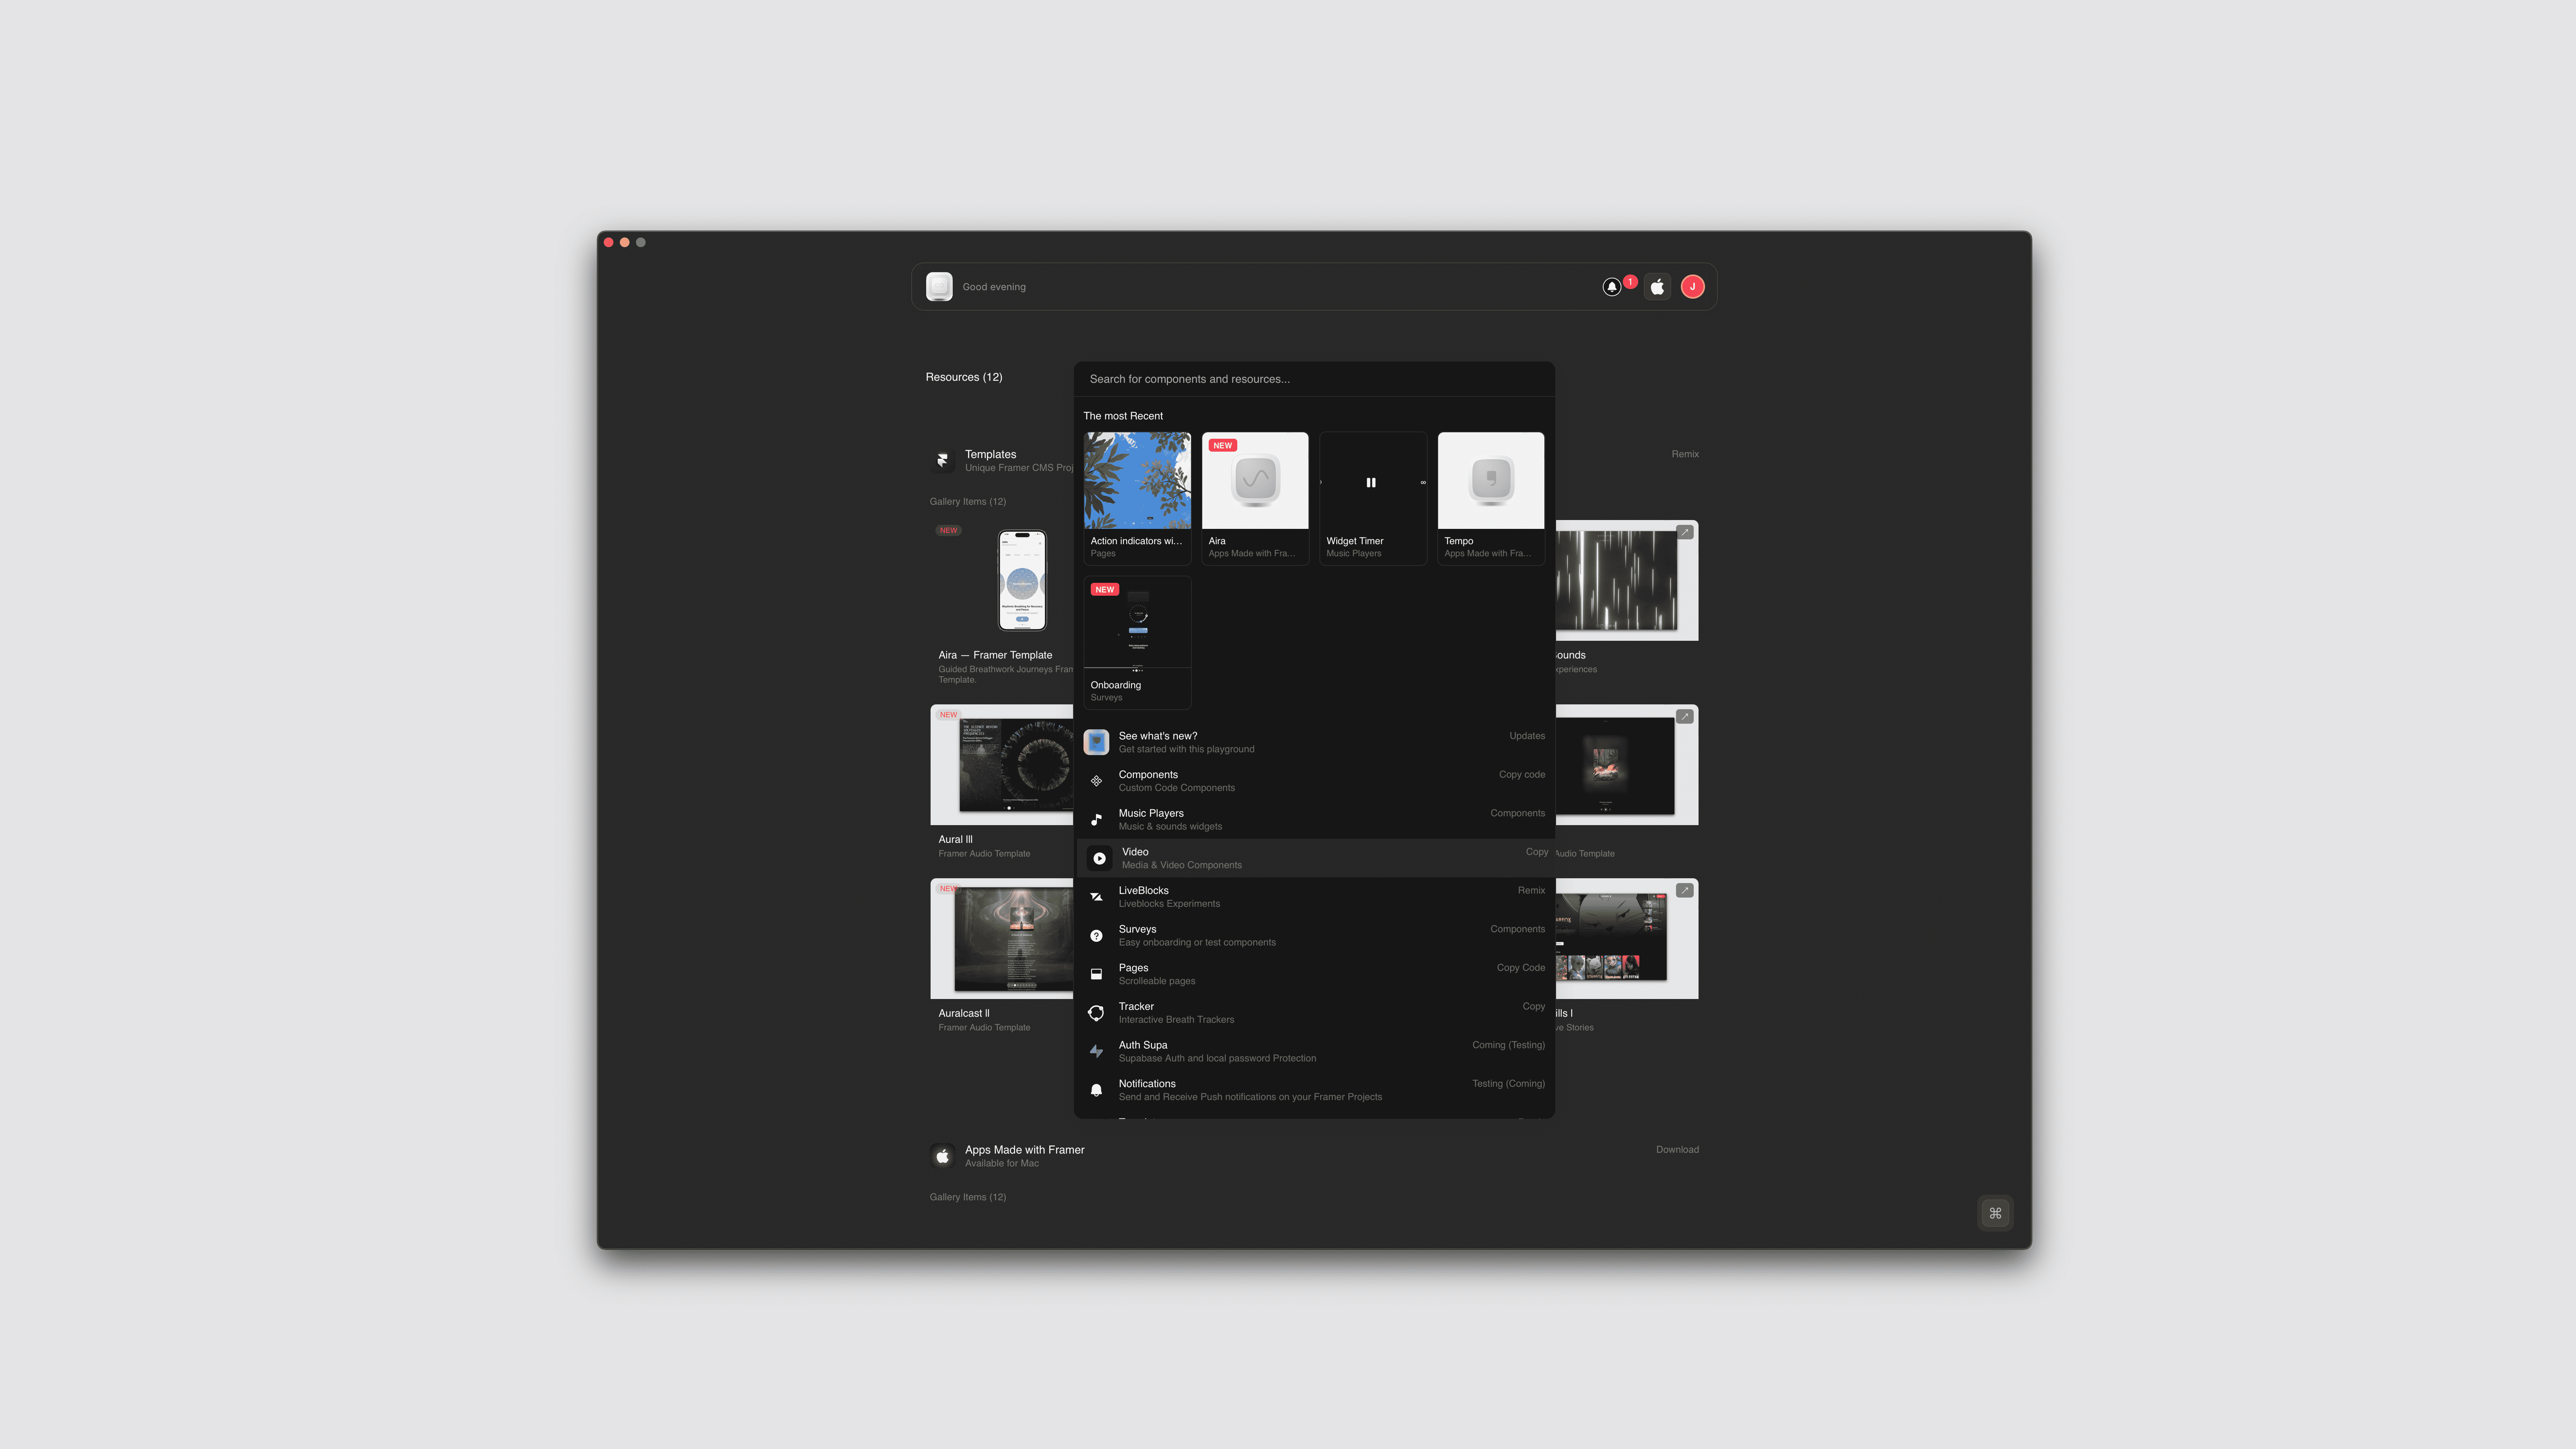The width and height of the screenshot is (2576, 1449).
Task: Click the Auth Supa lightning icon
Action: (1096, 1051)
